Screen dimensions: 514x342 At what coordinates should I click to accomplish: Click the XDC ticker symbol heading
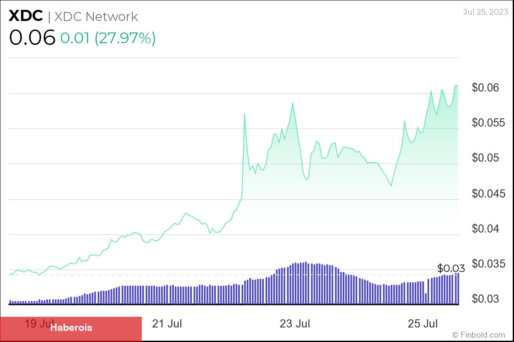pos(26,16)
